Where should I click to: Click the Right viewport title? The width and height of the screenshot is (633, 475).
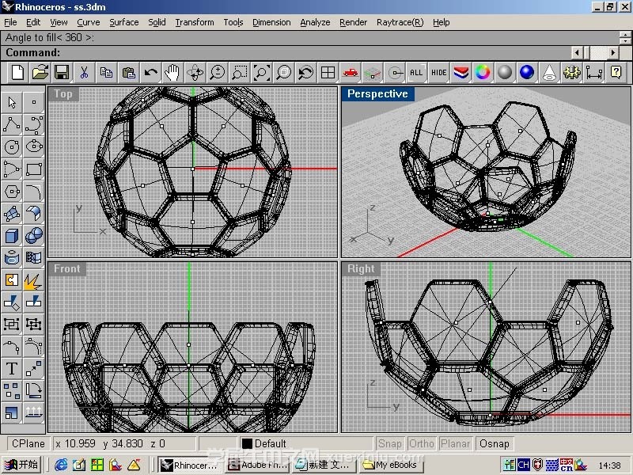tap(361, 268)
